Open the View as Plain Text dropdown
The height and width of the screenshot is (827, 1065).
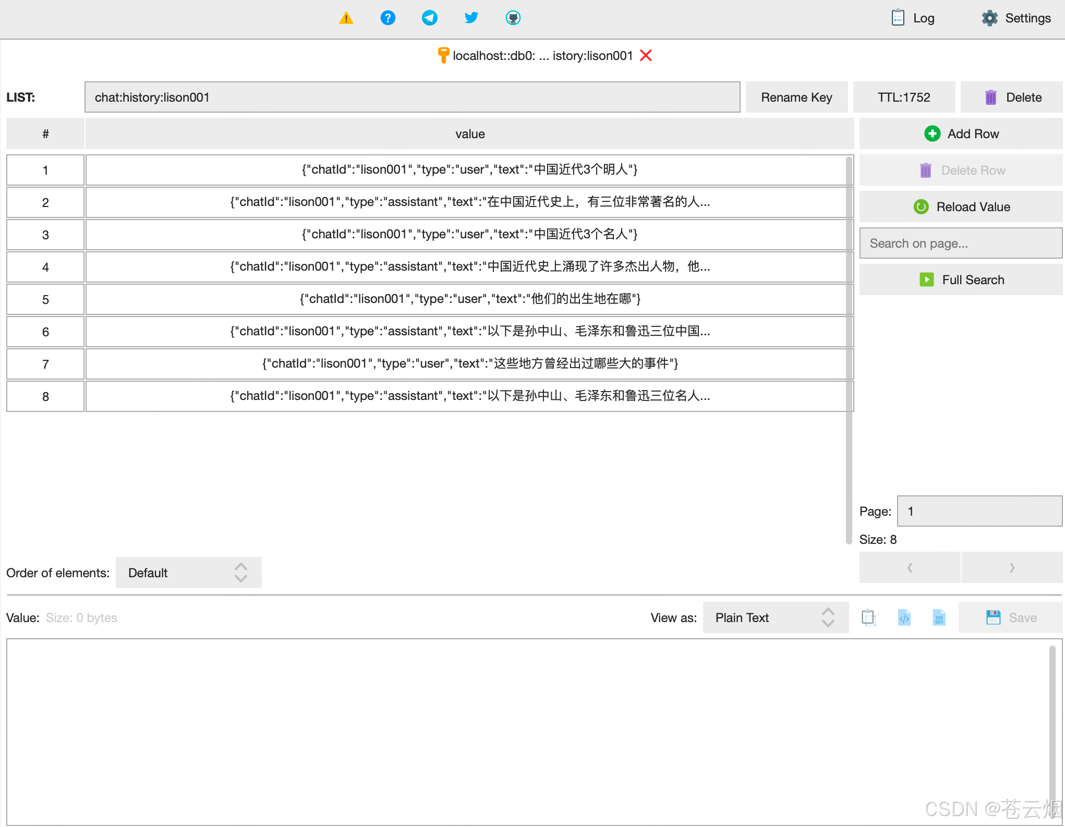pos(775,617)
